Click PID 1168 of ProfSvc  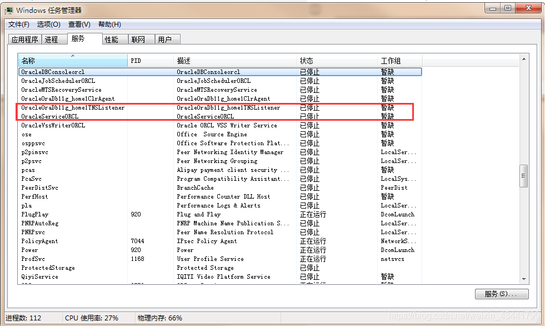coord(137,259)
